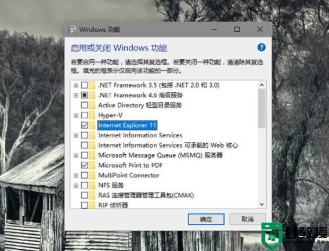Click folder icon next to Microsoft Print to PDF

[x=92, y=165]
